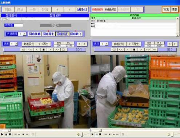
Task: Expand the left video 速度 dropdown
Action: 16,44
